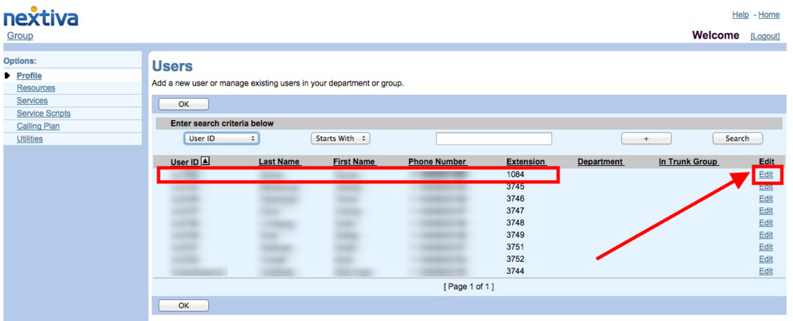Click the Logout link
Image resolution: width=793 pixels, height=321 pixels.
coord(765,37)
